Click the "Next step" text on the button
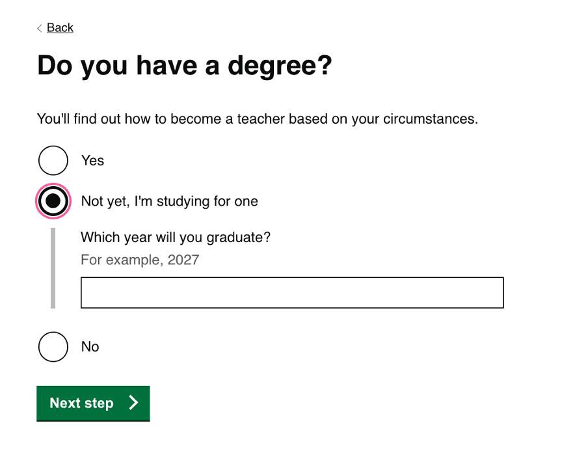 81,404
